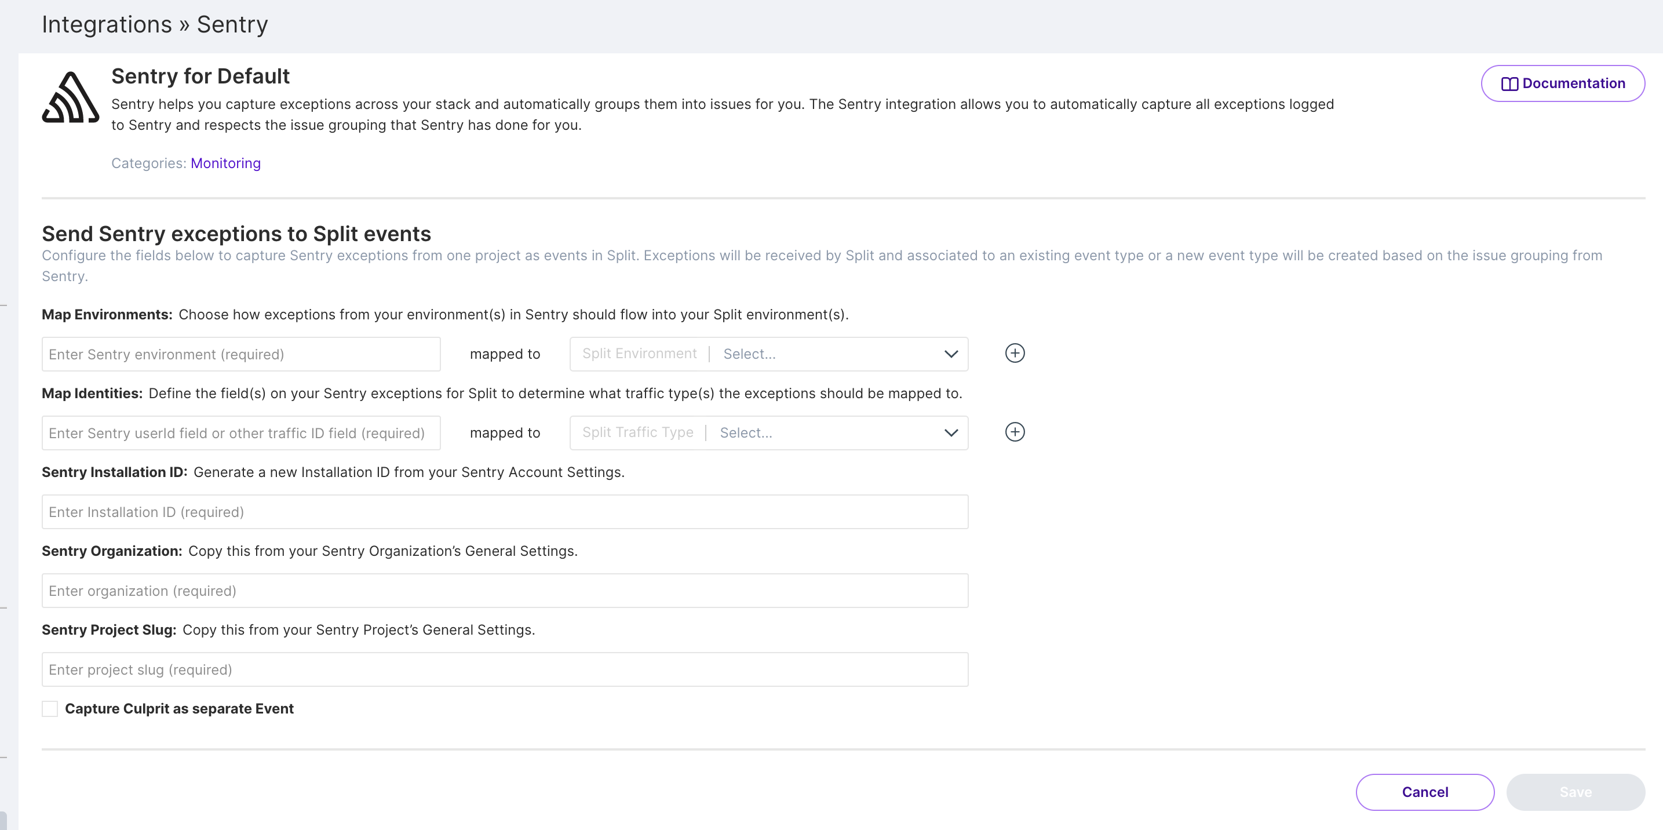1663x830 pixels.
Task: Click the project slug input field
Action: click(504, 669)
